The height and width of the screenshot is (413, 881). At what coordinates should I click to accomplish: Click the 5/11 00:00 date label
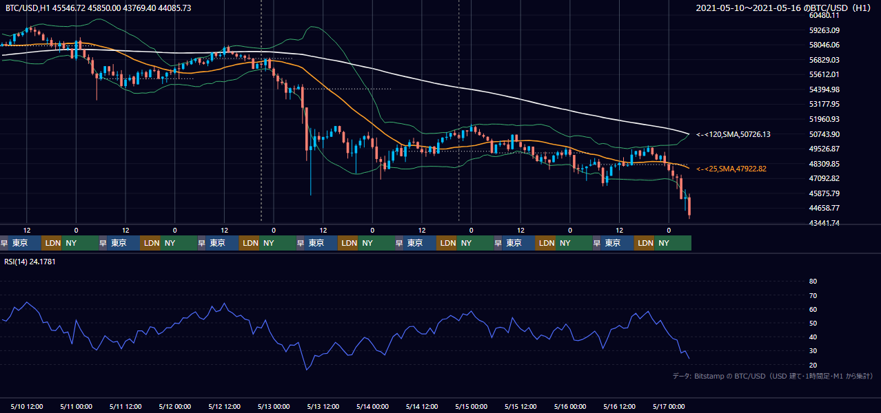point(76,406)
